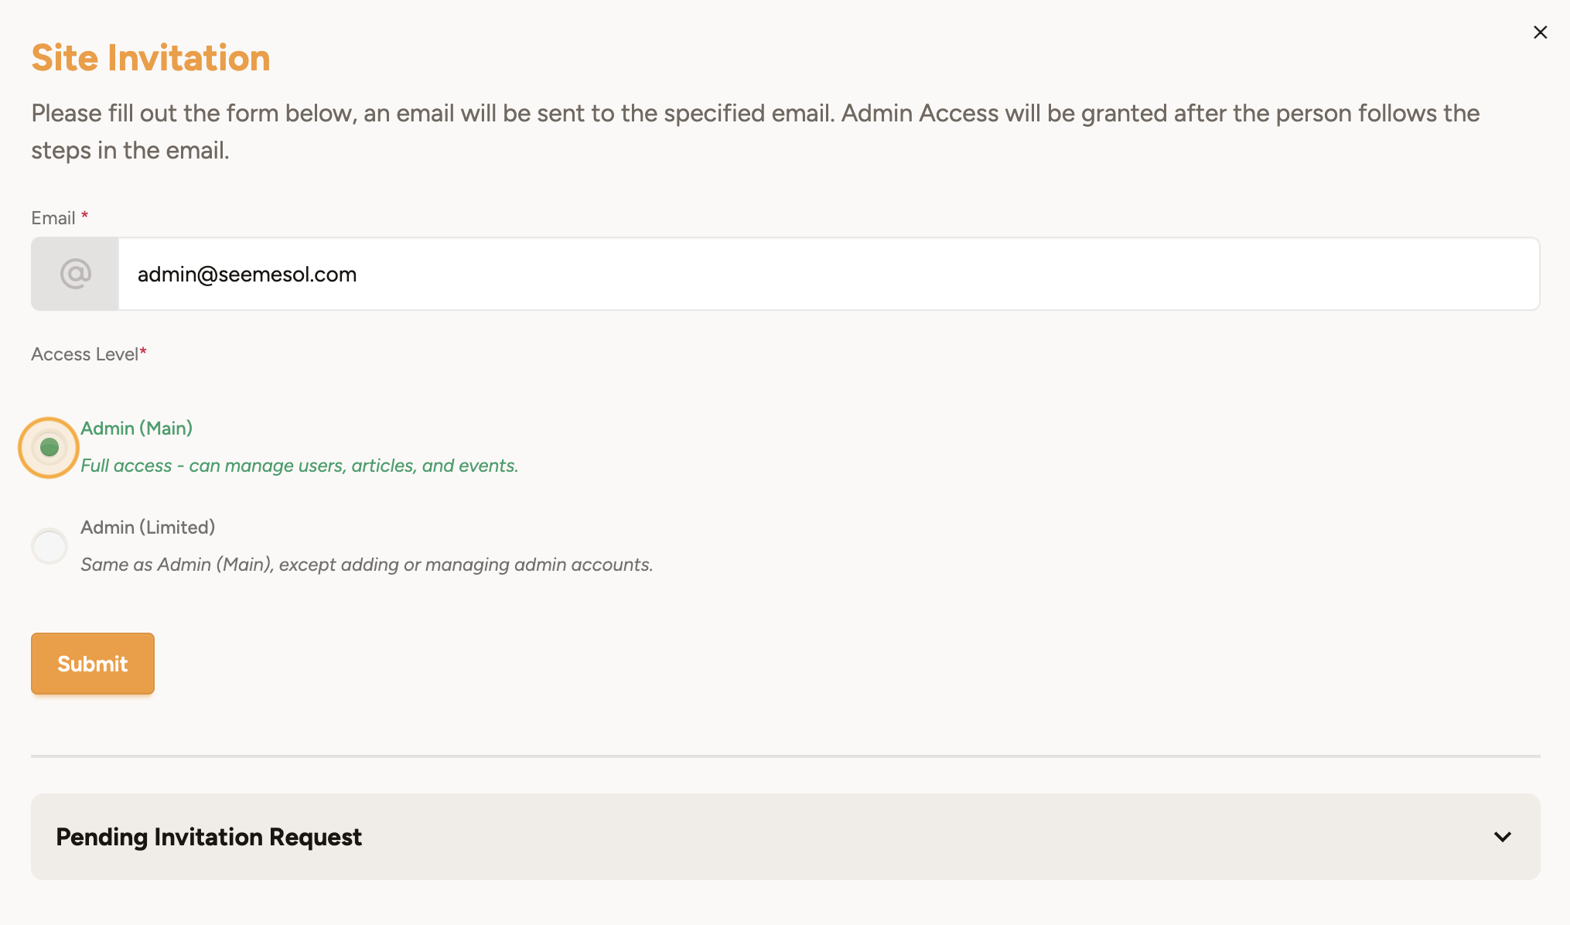Click the Full access description text
Viewport: 1570px width, 925px height.
299,466
